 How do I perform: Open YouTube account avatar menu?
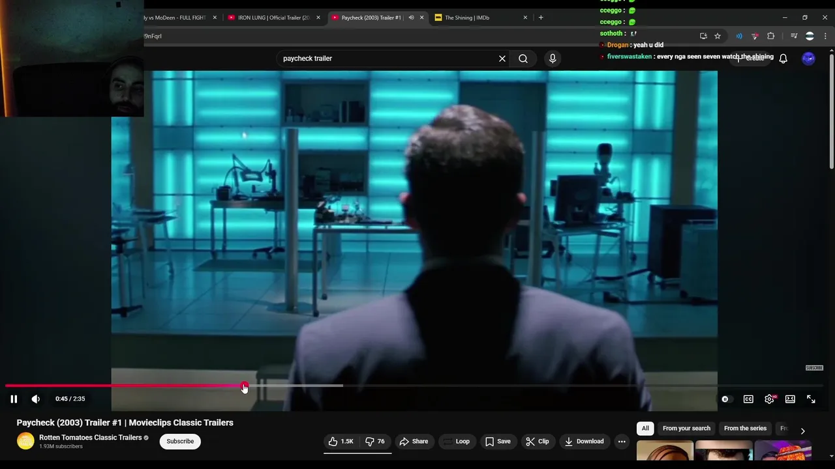pyautogui.click(x=808, y=59)
